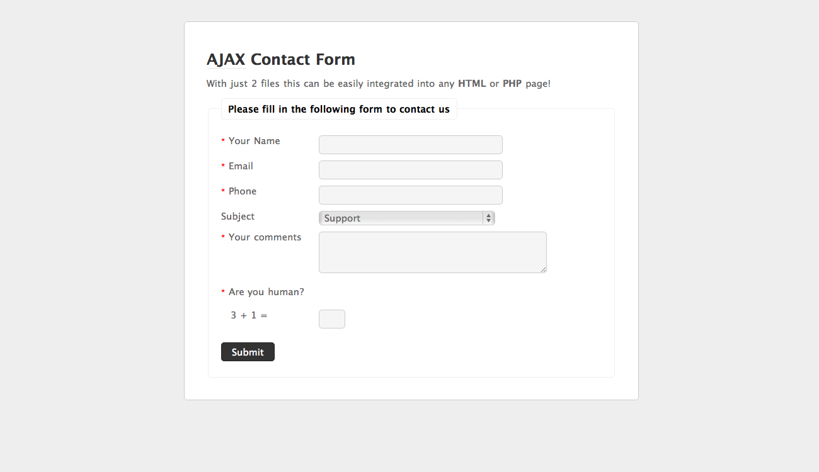Click inside the Your comments textarea
Viewport: 819px width, 472px height.
(432, 252)
